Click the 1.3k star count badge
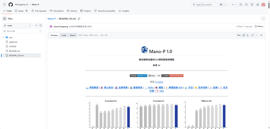Image resolution: width=270 pixels, height=129 pixels. pyautogui.click(x=158, y=75)
